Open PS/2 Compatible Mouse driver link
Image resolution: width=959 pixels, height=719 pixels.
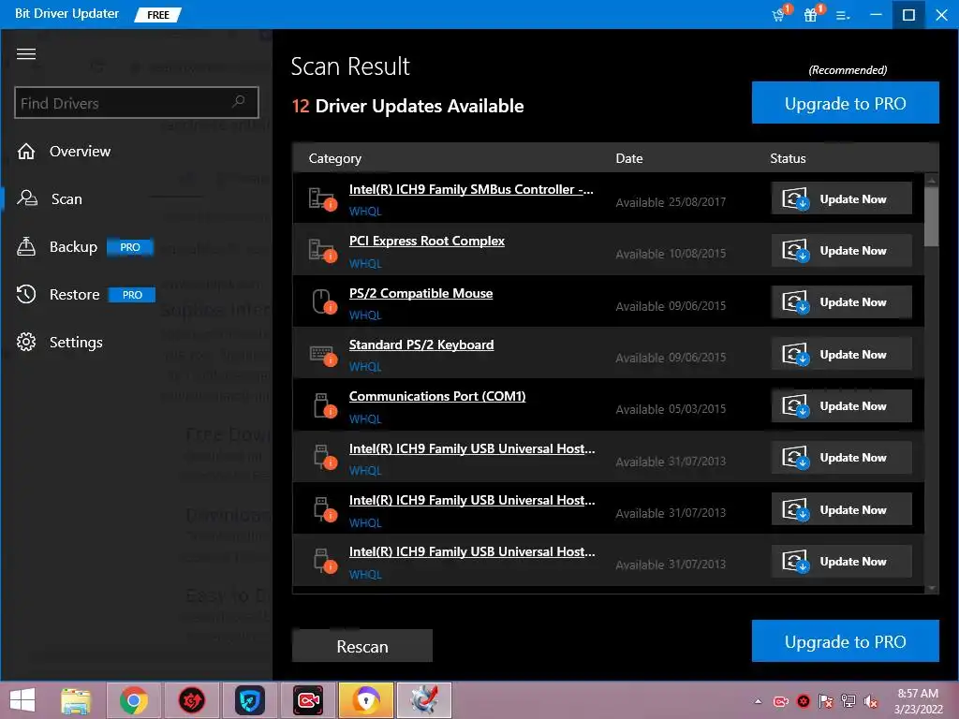420,293
